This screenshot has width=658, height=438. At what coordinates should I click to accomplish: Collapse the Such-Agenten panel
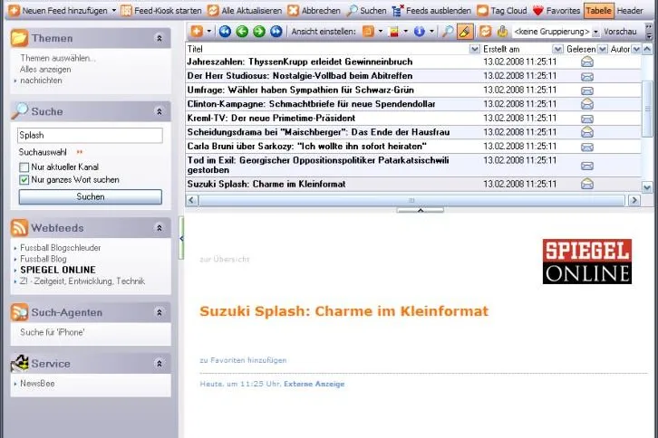click(160, 313)
